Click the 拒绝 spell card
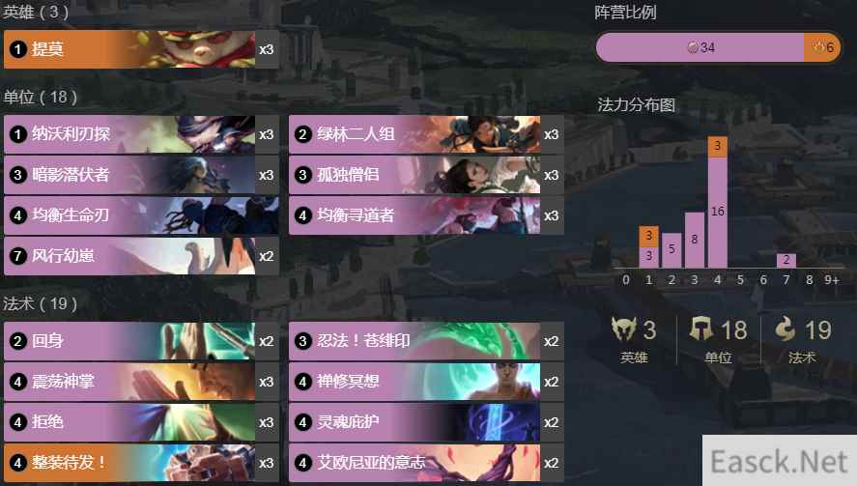Screen dimensions: 857x486 click(x=142, y=422)
